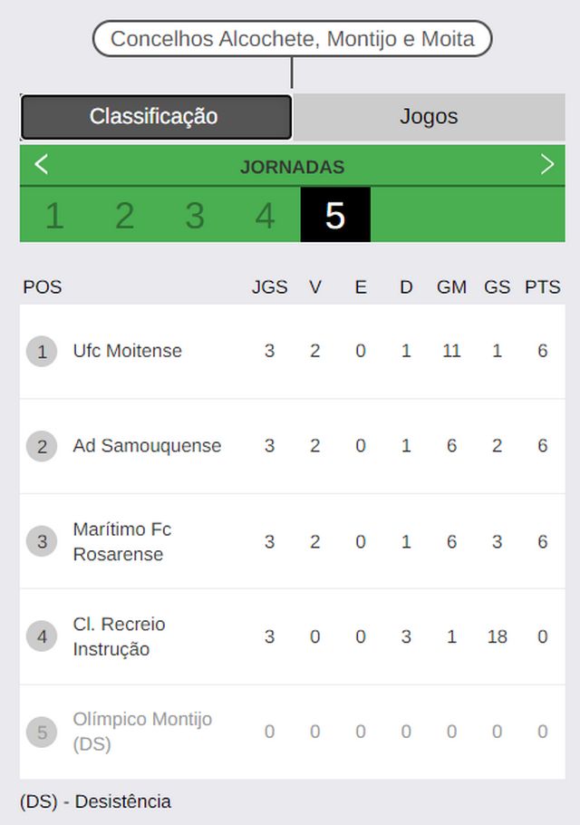Screen dimensions: 580x825
Task: Open the Ufc Moitense team link
Action: click(127, 351)
